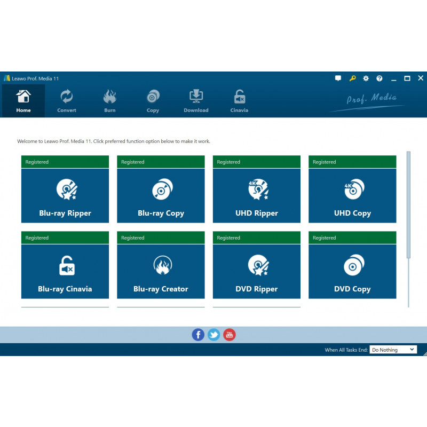Click the Blu-ray Copy label
Screen dimensions: 427x427
(161, 213)
